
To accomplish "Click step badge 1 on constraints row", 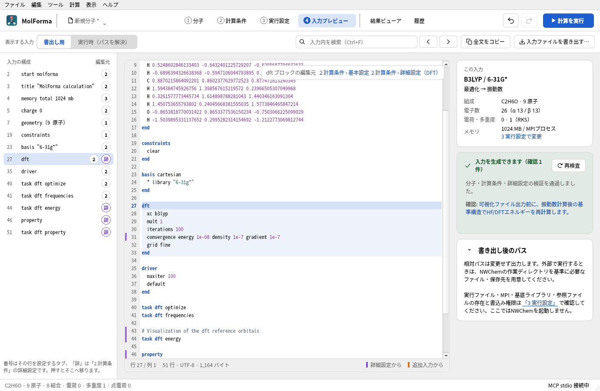I will tap(106, 135).
